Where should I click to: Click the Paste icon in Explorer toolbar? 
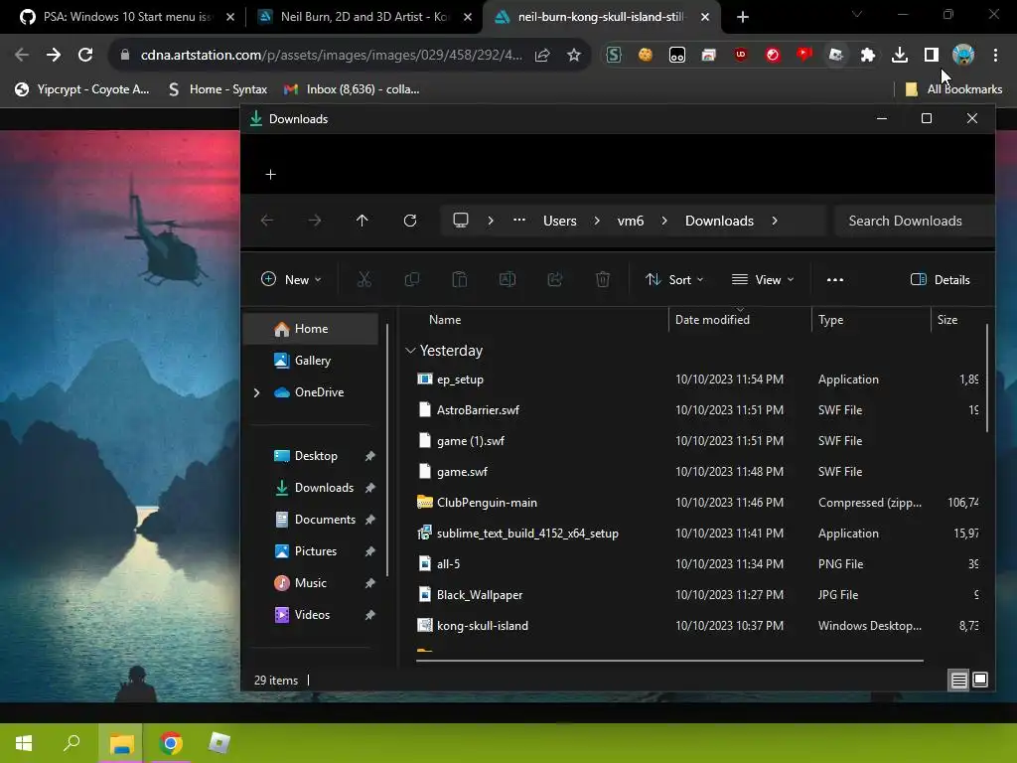(459, 279)
